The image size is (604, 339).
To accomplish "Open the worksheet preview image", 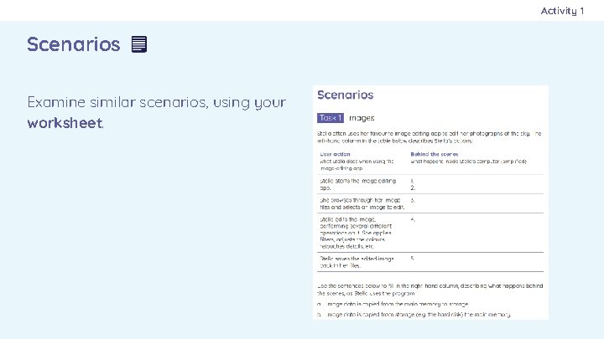I will (430, 201).
